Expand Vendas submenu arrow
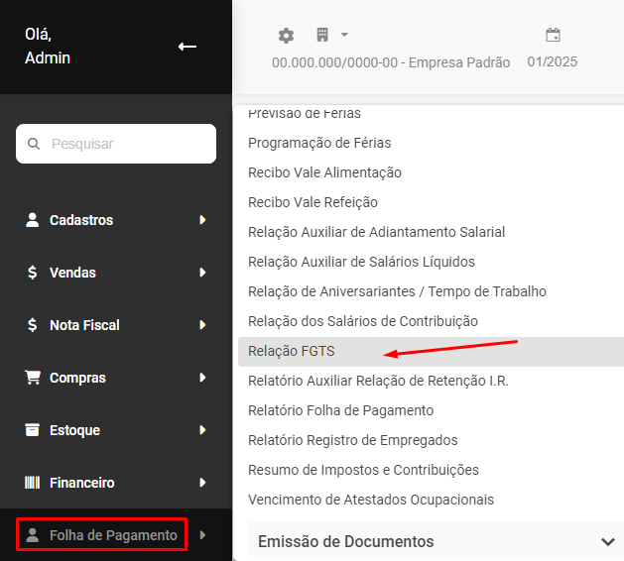Viewport: 624px width, 561px height. [202, 273]
